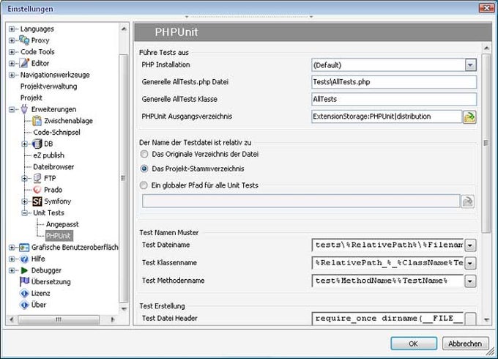
Task: Click the DB database icon
Action: 37,144
